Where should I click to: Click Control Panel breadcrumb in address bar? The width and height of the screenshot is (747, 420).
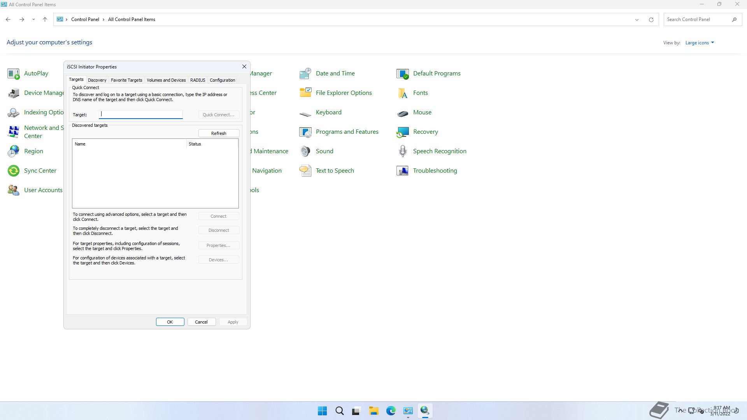pyautogui.click(x=85, y=19)
